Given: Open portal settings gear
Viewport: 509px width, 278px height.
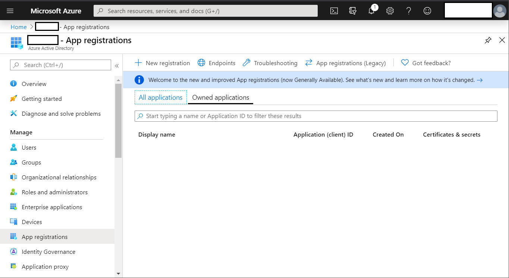Looking at the screenshot, I should click(390, 11).
